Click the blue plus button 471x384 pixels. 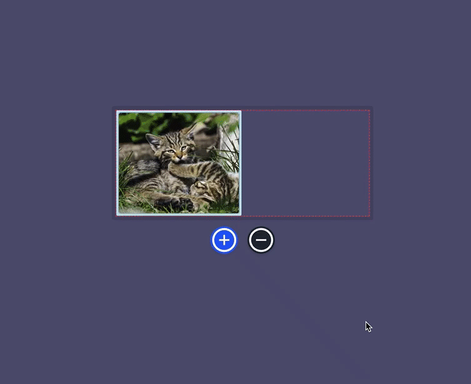(x=224, y=240)
